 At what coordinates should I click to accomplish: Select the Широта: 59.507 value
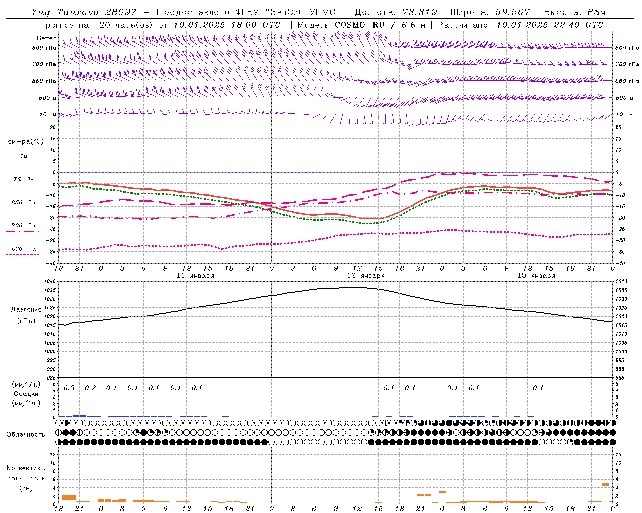[490, 12]
